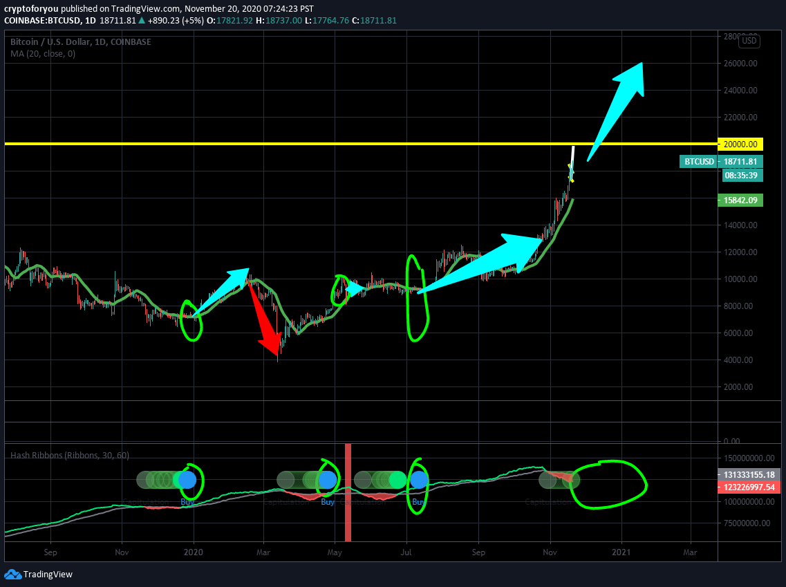Click the 2021 label on the time axis
786x587 pixels.
pos(621,552)
